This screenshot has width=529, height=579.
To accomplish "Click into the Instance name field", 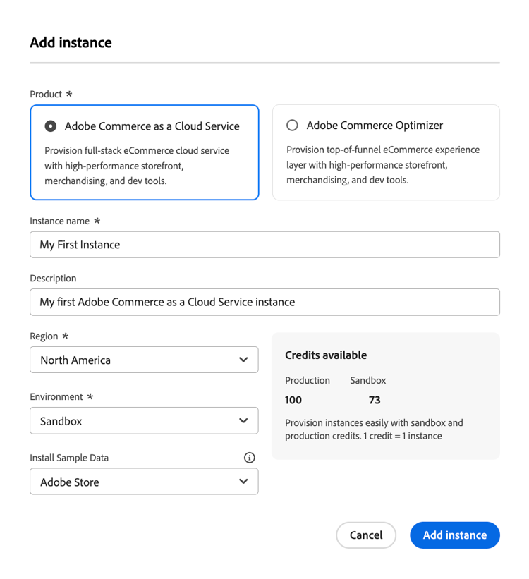I will coord(265,245).
